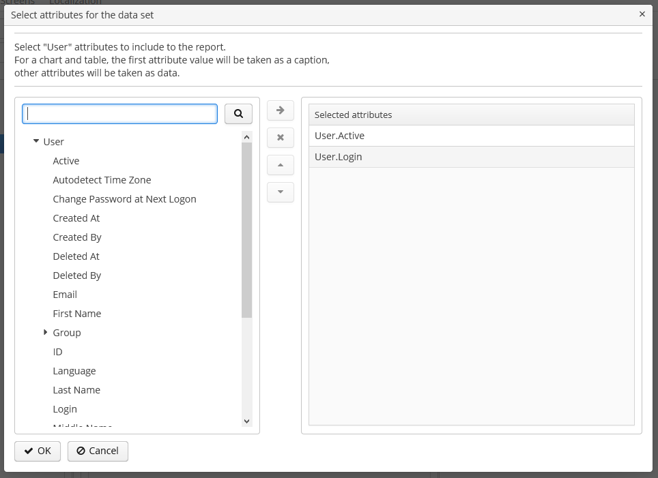Click the search magnifier icon
658x478 pixels.
pyautogui.click(x=238, y=113)
